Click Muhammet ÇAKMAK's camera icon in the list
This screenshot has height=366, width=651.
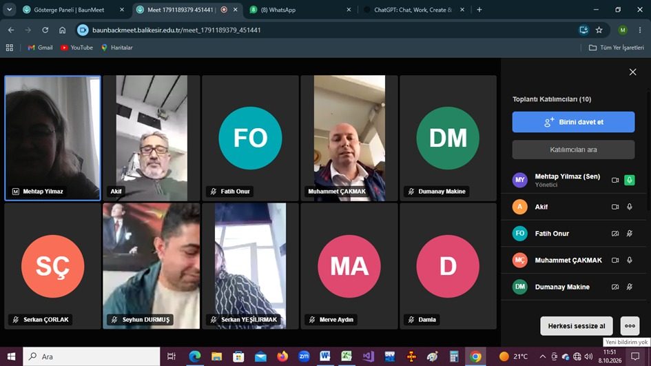(615, 260)
